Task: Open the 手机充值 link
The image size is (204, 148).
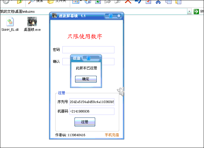Action: click(x=112, y=135)
